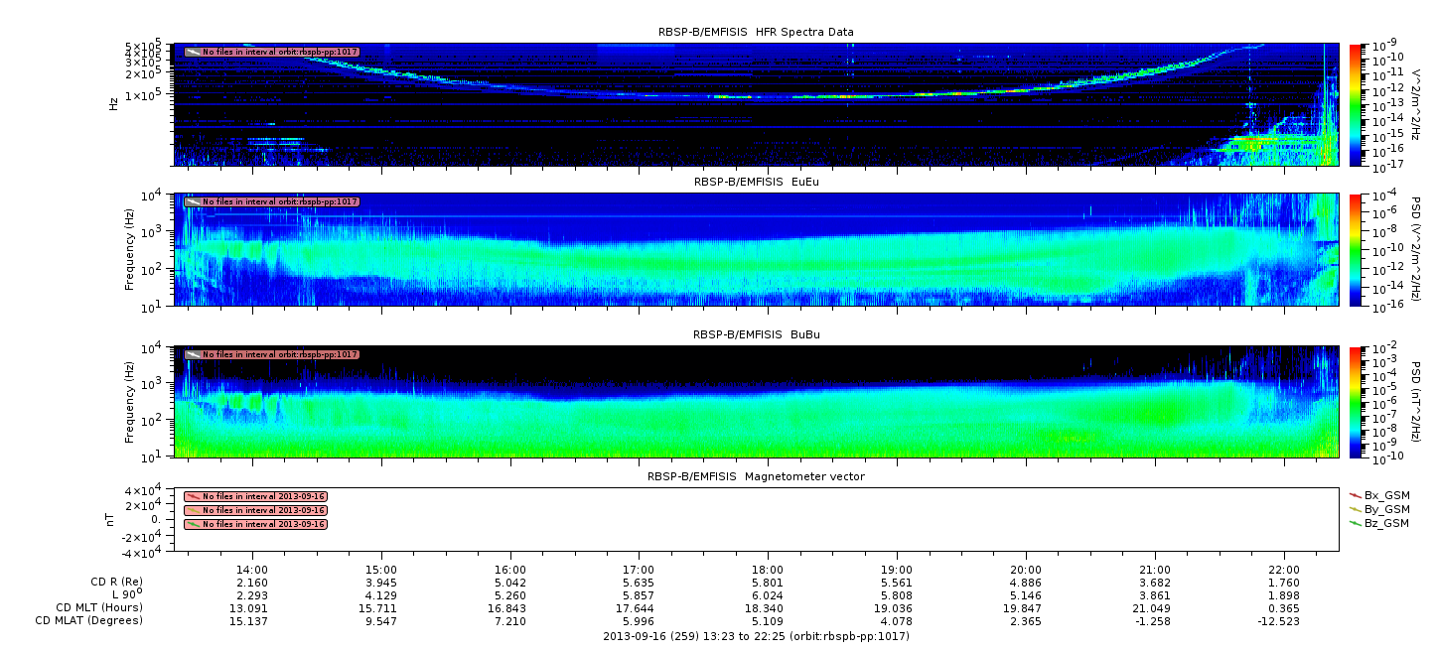Click the warning icon in the EuEu panel
1437x653 pixels.
coord(193,201)
